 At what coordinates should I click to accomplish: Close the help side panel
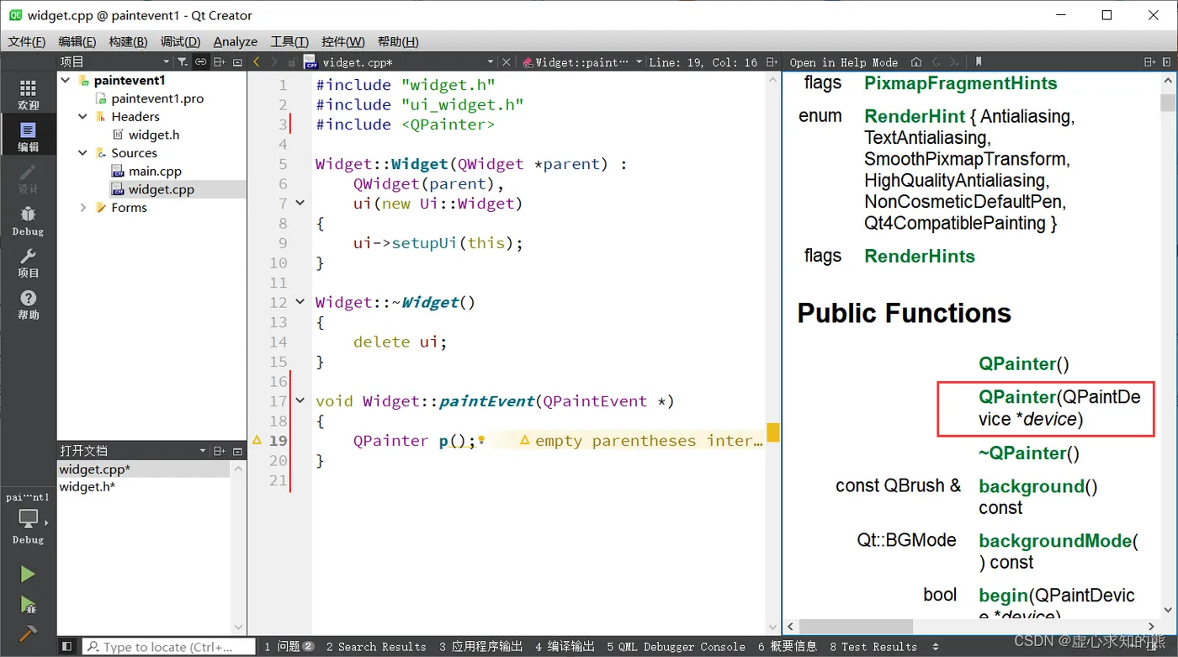point(1168,62)
